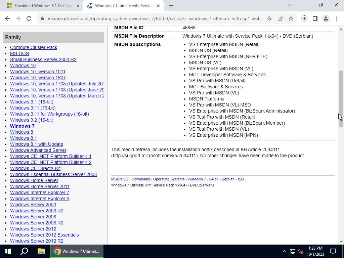344x258 pixels.
Task: Open the Windows Start button
Action: 8,251
